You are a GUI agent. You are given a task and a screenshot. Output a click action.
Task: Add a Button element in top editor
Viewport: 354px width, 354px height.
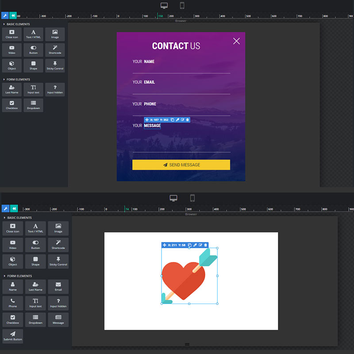(34, 50)
